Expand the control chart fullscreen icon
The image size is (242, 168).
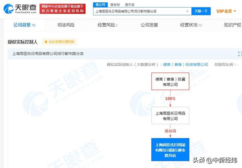240,54
